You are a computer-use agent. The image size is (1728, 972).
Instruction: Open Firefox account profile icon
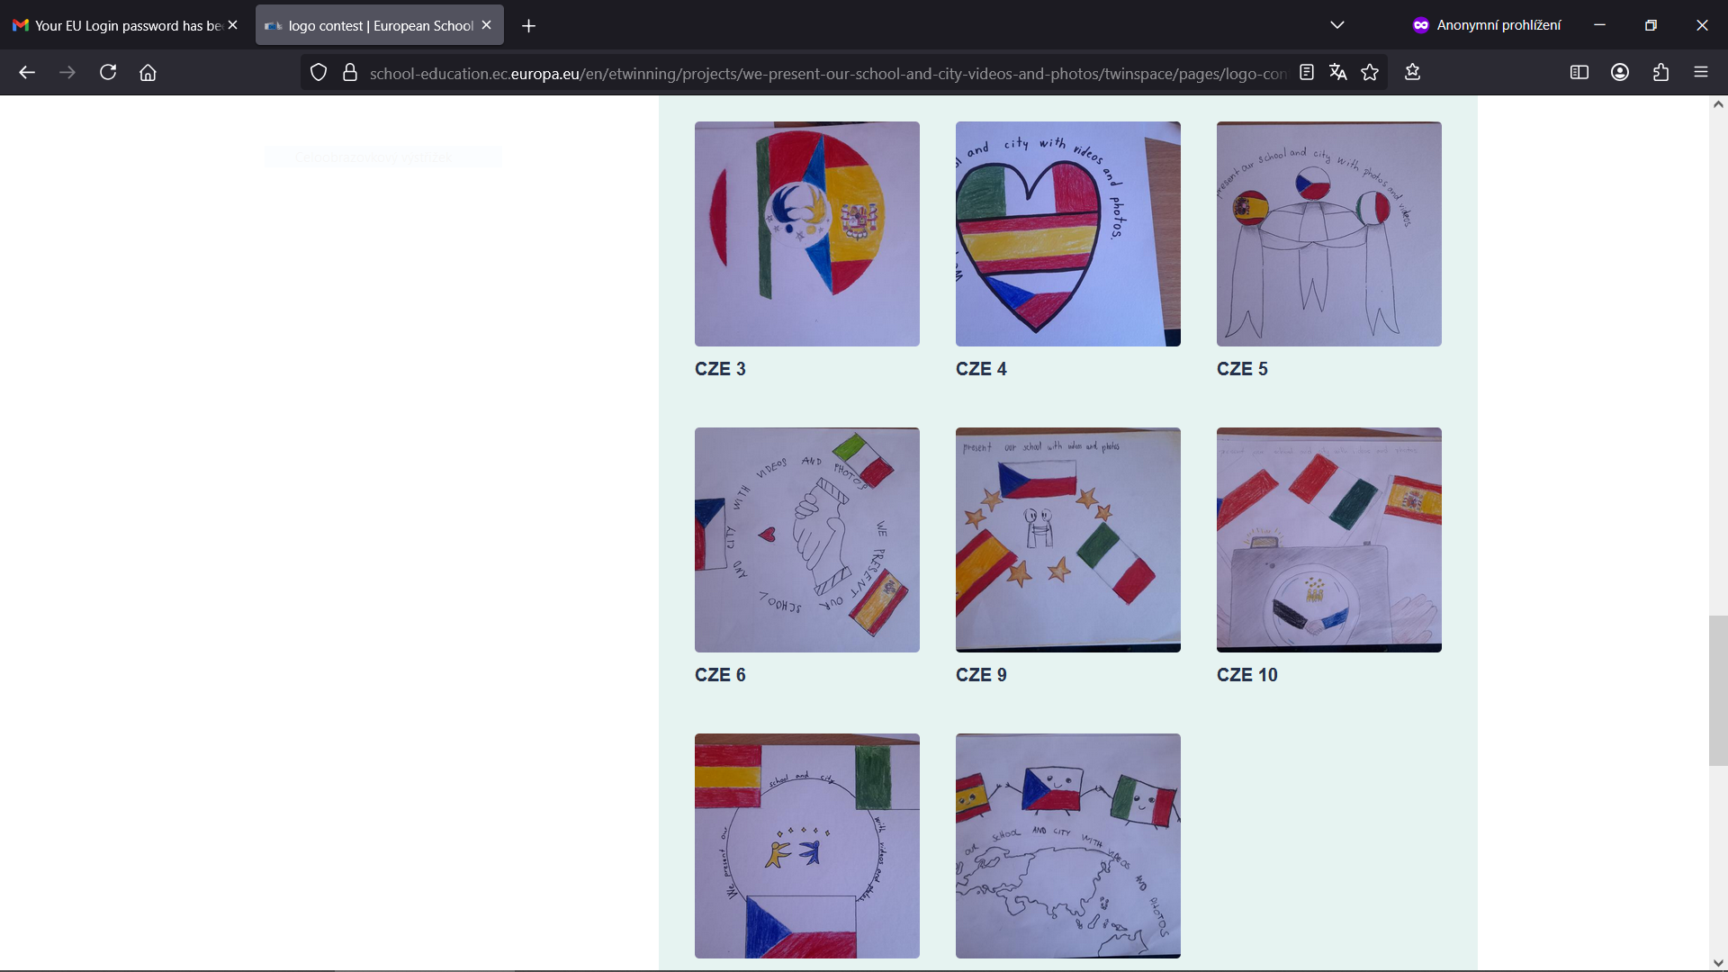[x=1620, y=73]
